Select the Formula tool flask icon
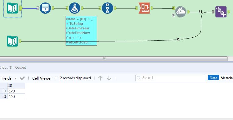Image resolution: width=233 pixels, height=120 pixels. [74, 8]
